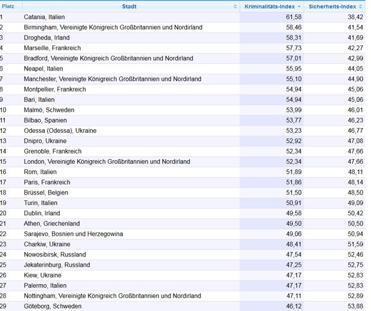The image size is (371, 311).
Task: Sort table by Platz column header
Action: pos(8,7)
